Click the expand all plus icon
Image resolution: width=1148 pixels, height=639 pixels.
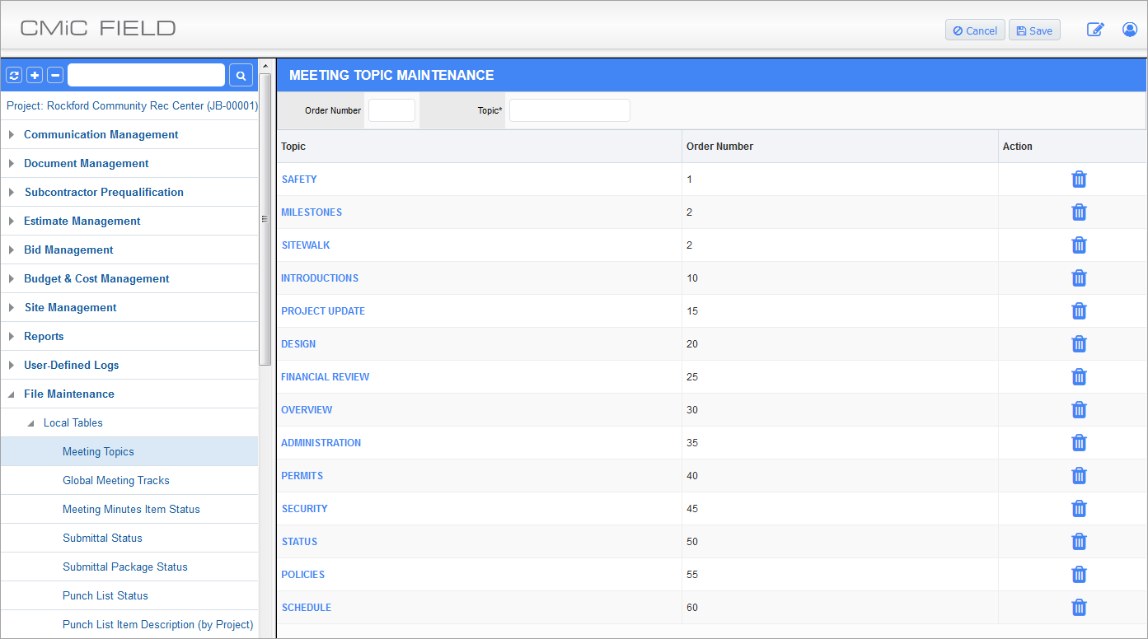click(35, 76)
